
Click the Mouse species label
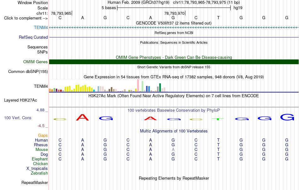coord(42,150)
